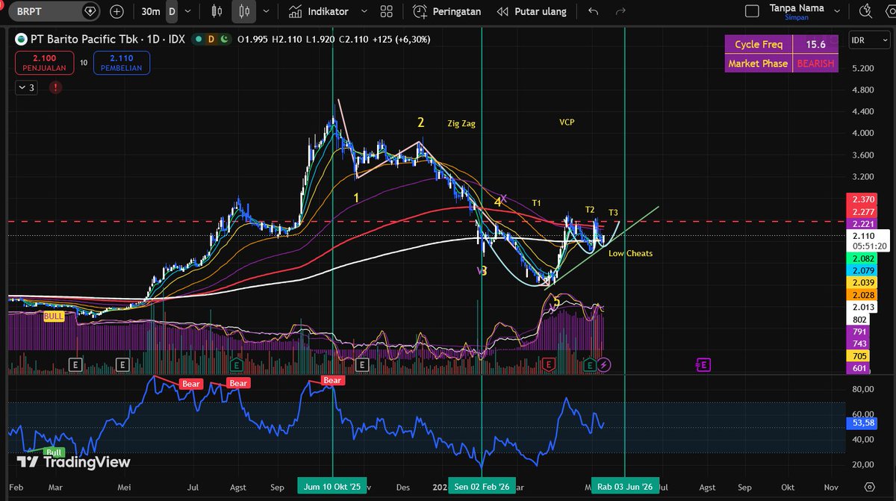This screenshot has height=501, width=896.
Task: Click the Tanpa Nama layout name
Action: point(797,7)
